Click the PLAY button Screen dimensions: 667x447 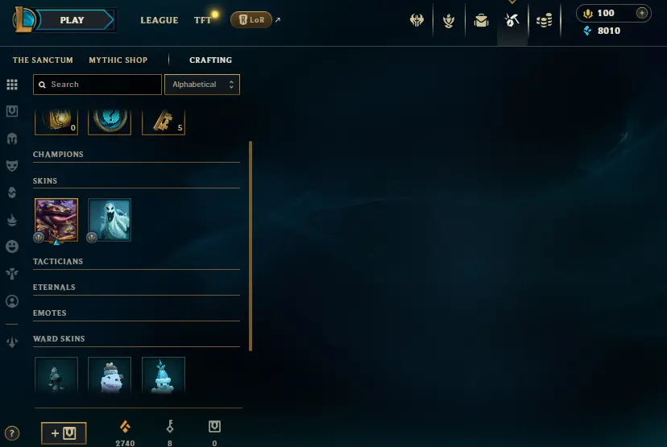pyautogui.click(x=72, y=20)
